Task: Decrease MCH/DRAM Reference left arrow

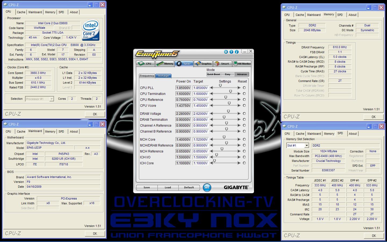Action: coord(211,145)
